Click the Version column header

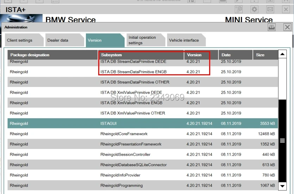coord(201,55)
